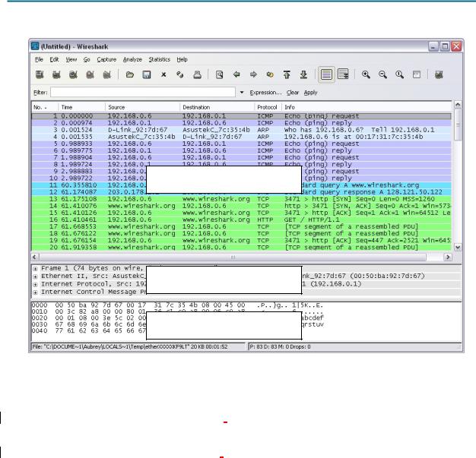Expand the Ethernet II details node
This screenshot has width=476, height=458.
point(36,276)
